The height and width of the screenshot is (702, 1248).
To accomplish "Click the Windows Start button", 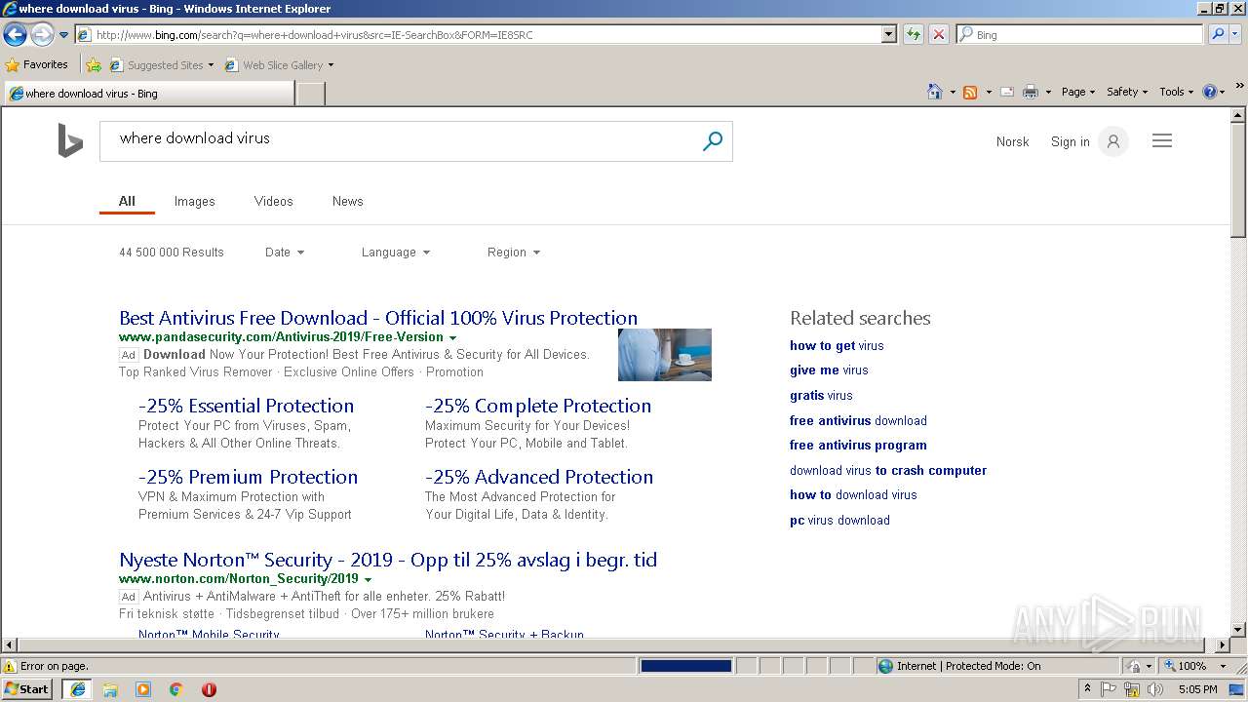I will click(27, 688).
